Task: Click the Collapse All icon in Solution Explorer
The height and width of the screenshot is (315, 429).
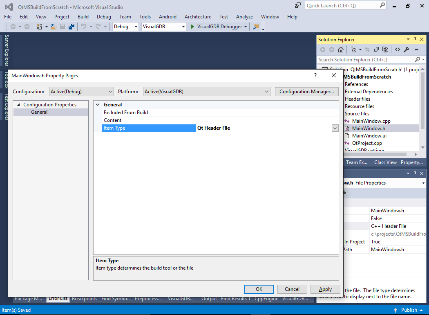Action: coord(376,49)
